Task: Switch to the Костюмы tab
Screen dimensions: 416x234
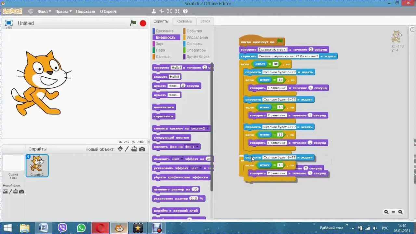Action: click(184, 21)
